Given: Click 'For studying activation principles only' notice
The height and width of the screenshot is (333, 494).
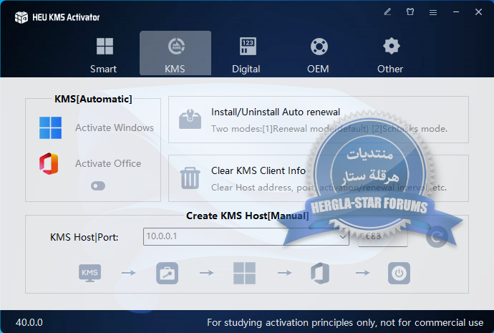Looking at the screenshot, I should [x=345, y=322].
